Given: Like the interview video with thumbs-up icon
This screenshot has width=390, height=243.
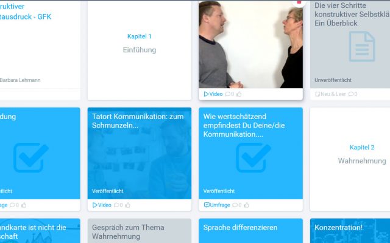Looking at the screenshot, I should pyautogui.click(x=239, y=94).
